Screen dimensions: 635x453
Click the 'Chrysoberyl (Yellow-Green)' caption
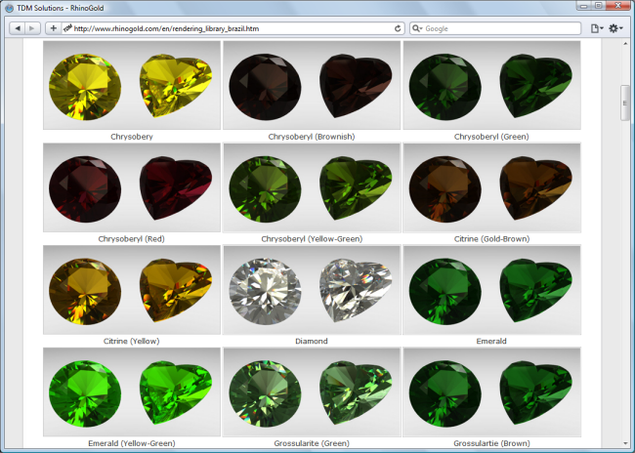coord(312,239)
